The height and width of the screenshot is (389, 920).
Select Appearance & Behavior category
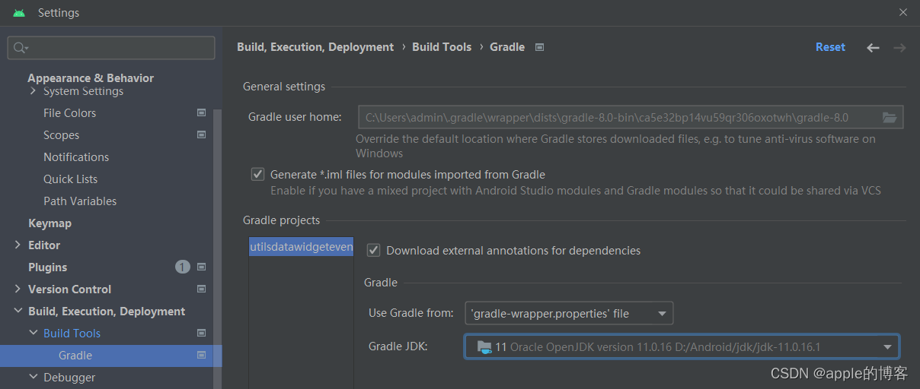click(x=91, y=77)
